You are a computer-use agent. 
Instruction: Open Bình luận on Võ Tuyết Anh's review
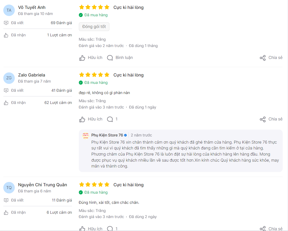point(120,58)
